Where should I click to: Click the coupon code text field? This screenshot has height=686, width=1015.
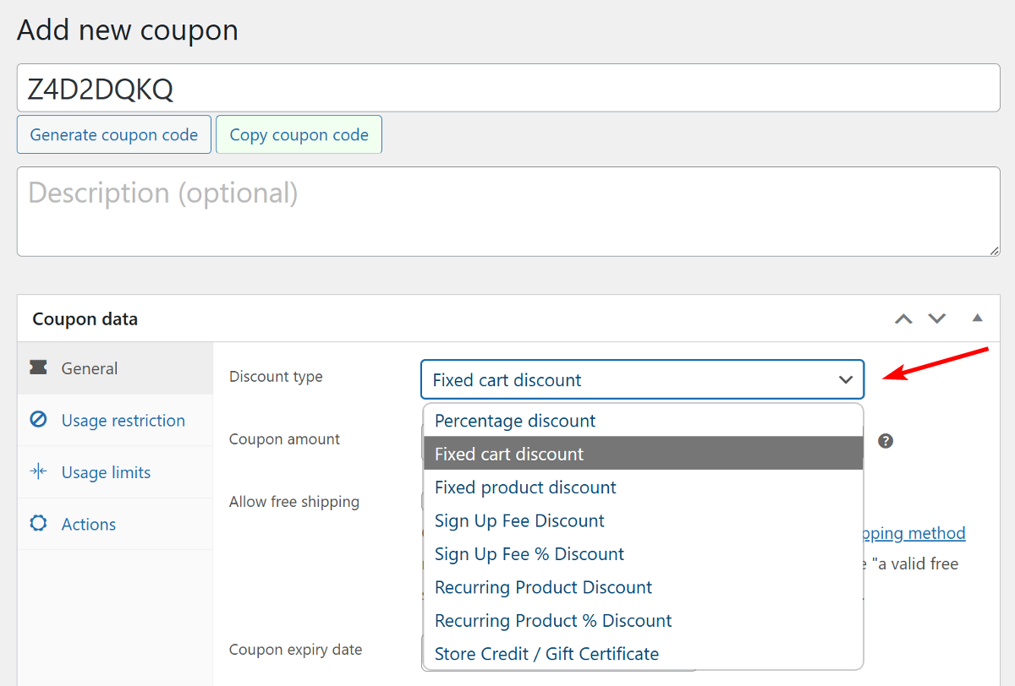coord(507,88)
